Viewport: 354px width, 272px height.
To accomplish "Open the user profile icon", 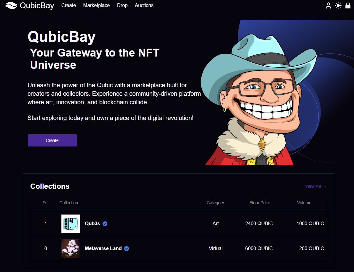I will (328, 5).
